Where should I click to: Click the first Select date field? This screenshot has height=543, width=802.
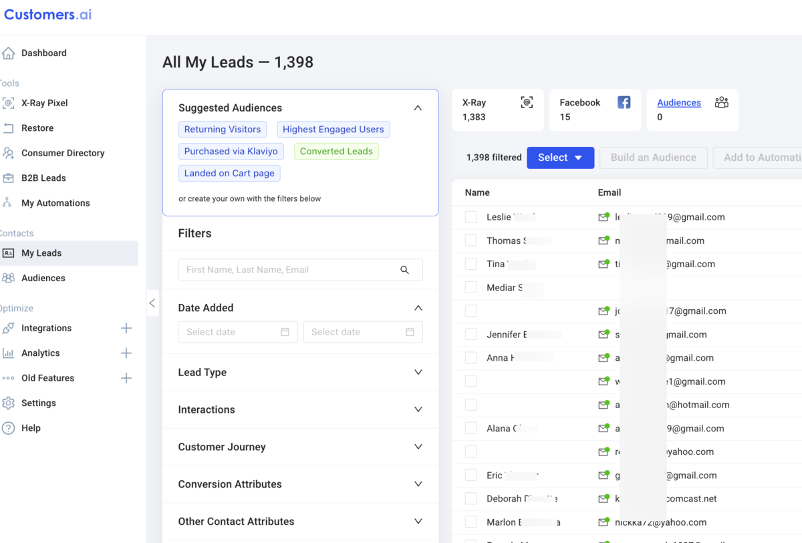[x=238, y=332]
